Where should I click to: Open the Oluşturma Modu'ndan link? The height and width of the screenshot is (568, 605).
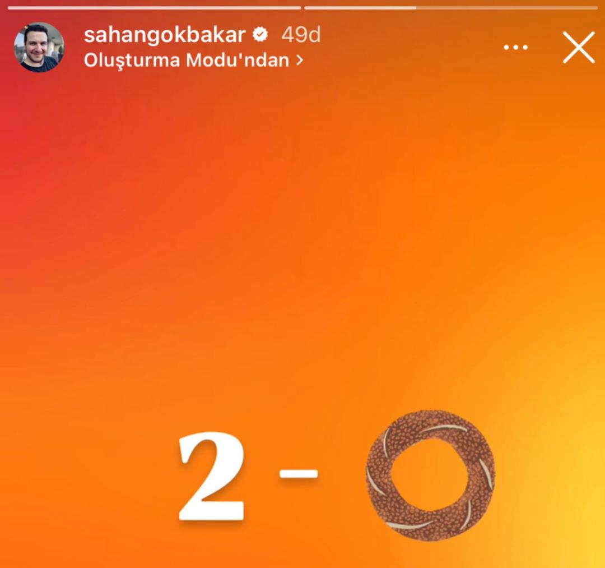193,60
